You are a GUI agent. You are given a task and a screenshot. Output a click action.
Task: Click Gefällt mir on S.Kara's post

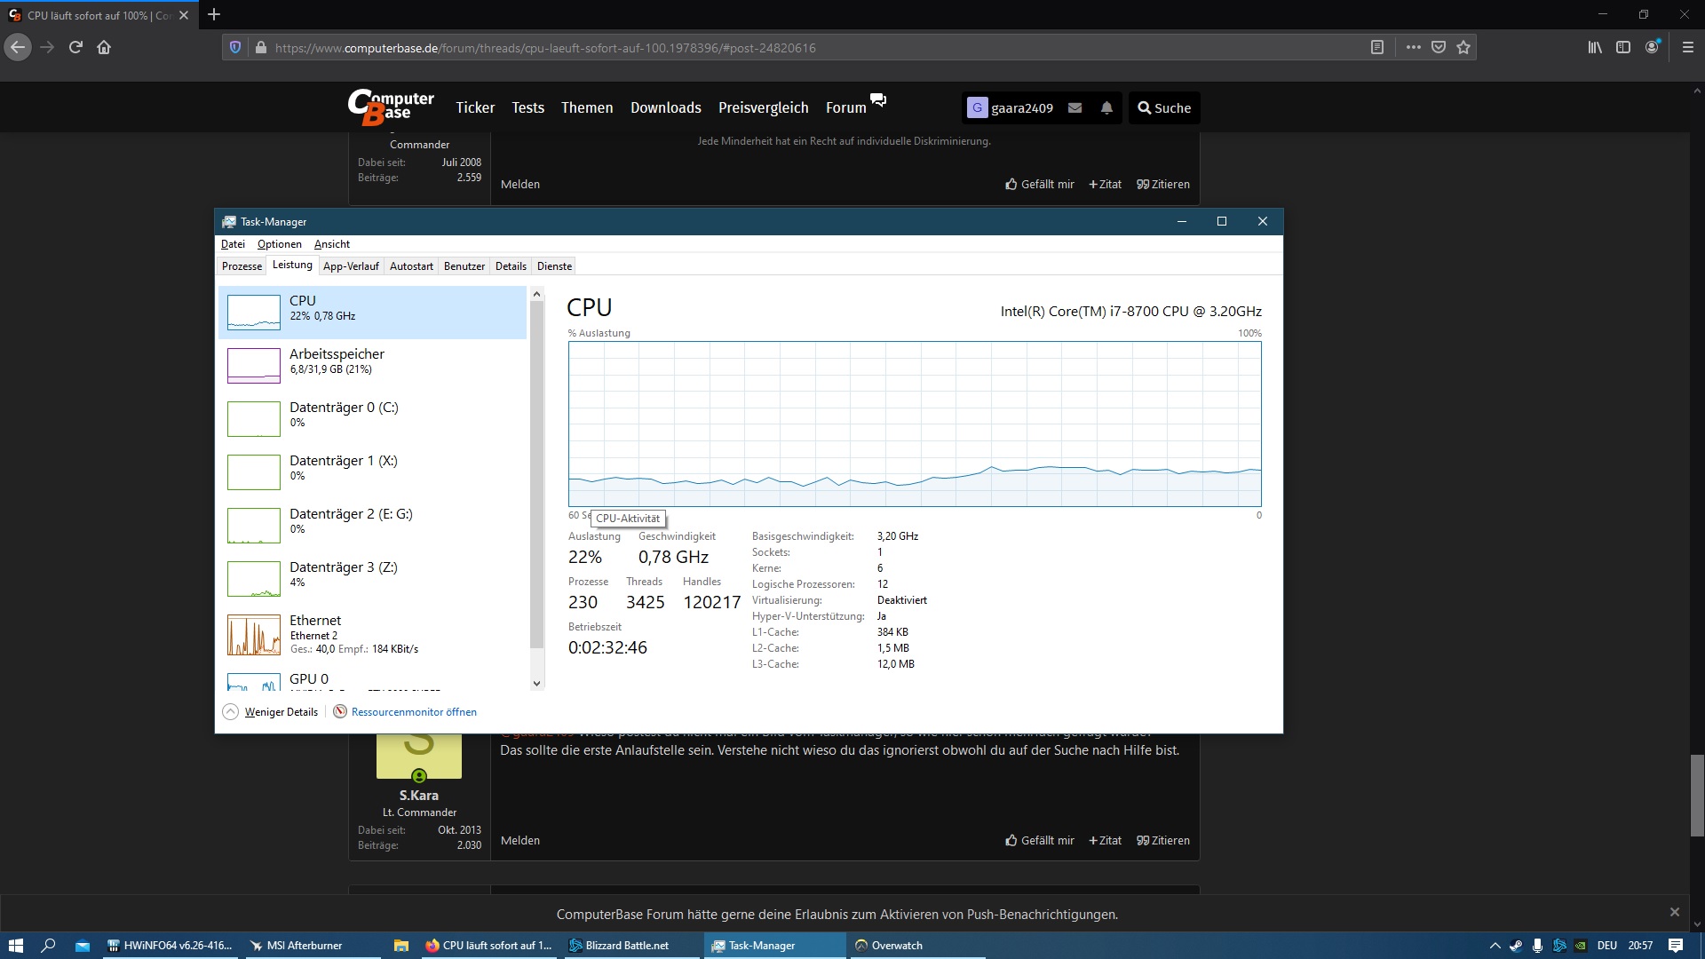1039,841
